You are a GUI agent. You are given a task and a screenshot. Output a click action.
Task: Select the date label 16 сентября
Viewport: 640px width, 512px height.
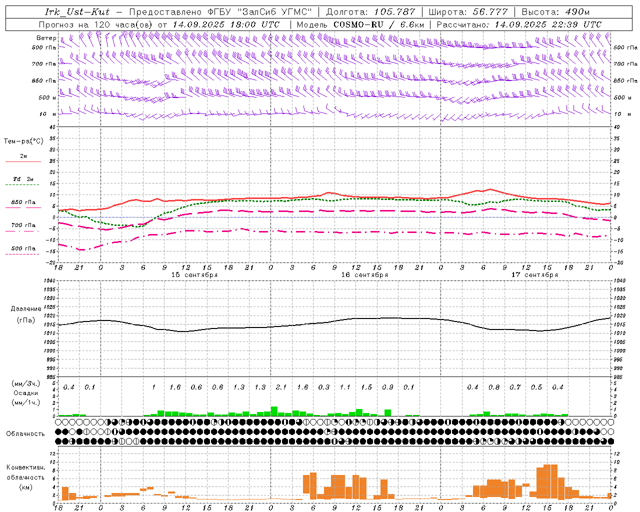pyautogui.click(x=364, y=275)
